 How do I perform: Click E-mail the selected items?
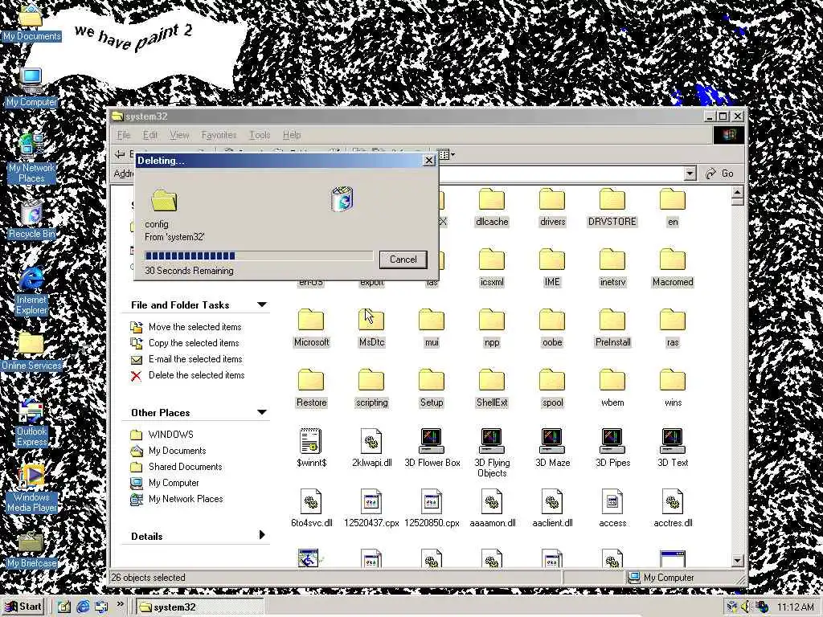[195, 359]
